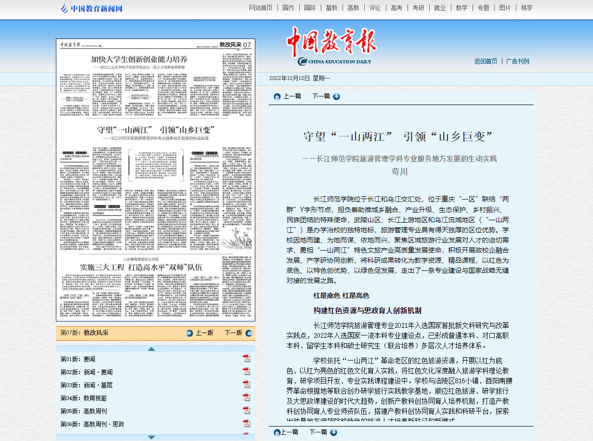Open 教学 in top navigation

click(461, 8)
